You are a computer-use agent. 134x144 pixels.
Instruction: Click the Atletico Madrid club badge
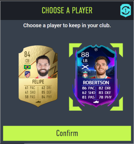click(27, 75)
